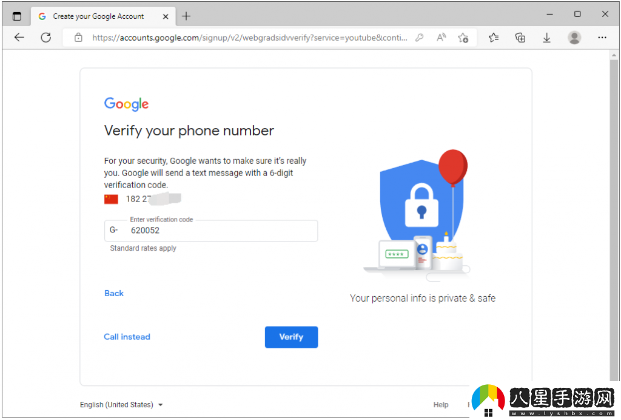Open the saved passwords key icon
This screenshot has width=621, height=420.
click(x=419, y=38)
